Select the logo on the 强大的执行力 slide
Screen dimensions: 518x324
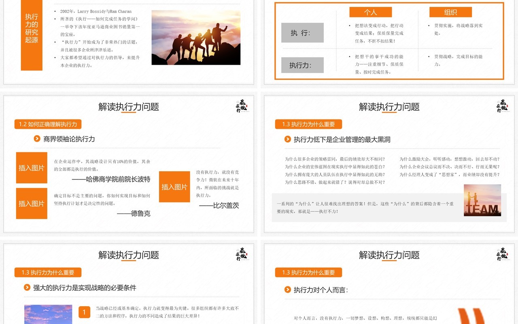[x=242, y=254]
